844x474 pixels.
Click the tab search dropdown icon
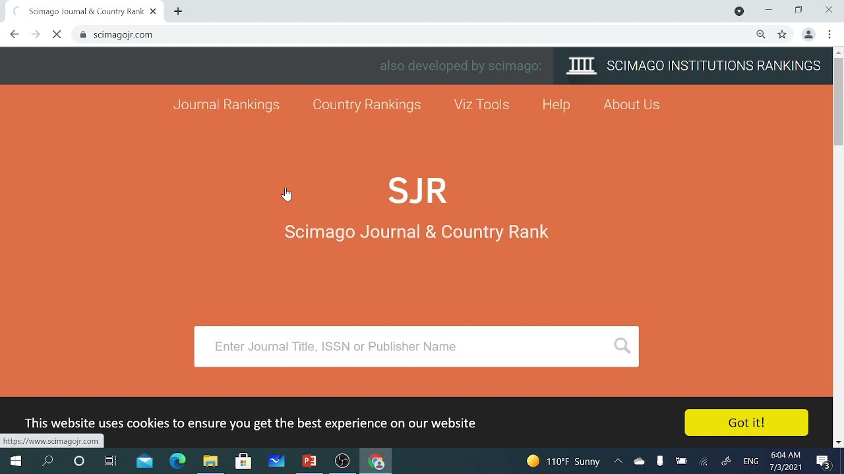point(739,11)
